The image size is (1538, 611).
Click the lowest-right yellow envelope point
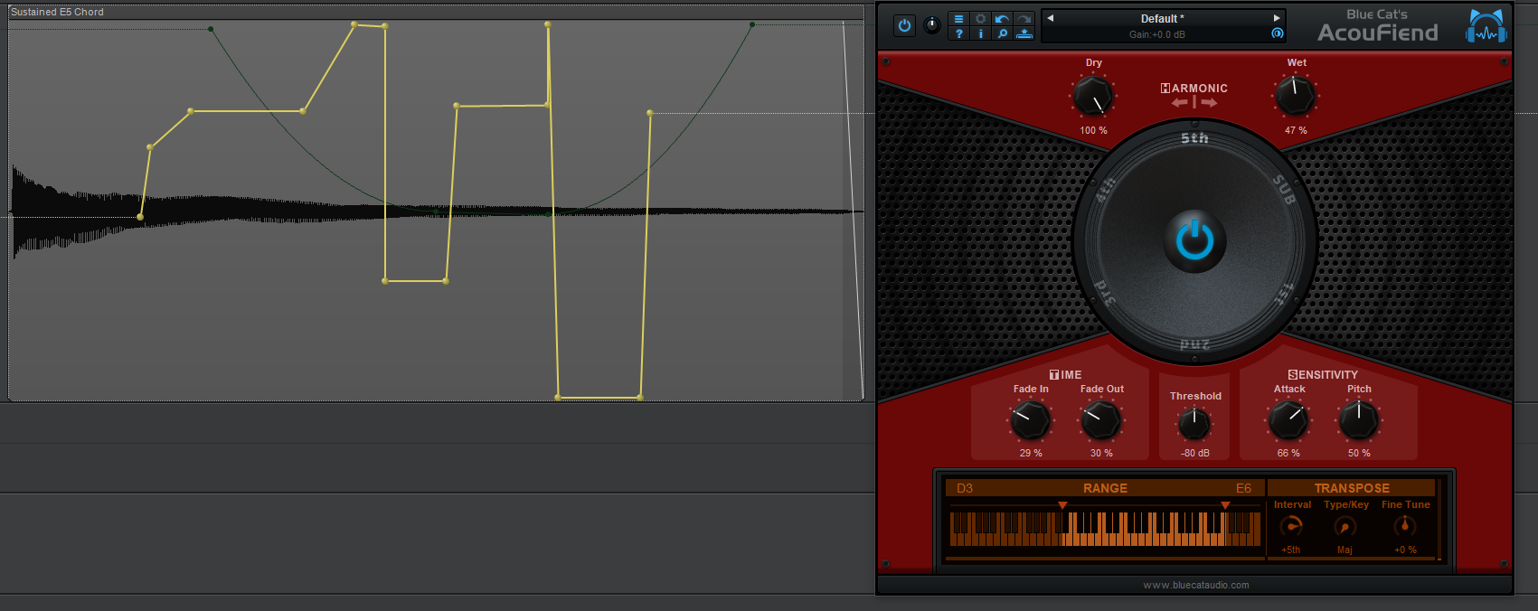tap(640, 397)
